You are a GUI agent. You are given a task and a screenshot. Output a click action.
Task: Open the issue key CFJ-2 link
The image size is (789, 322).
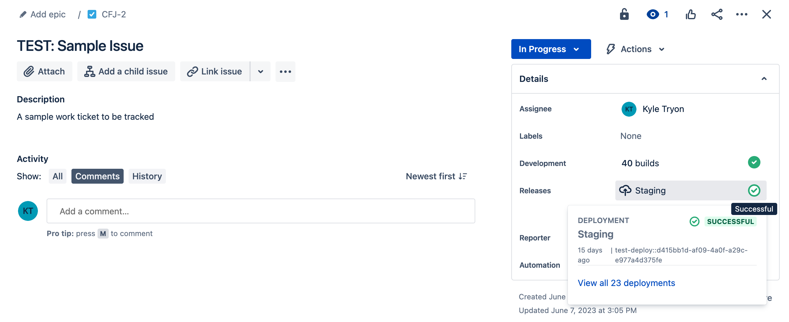click(114, 14)
